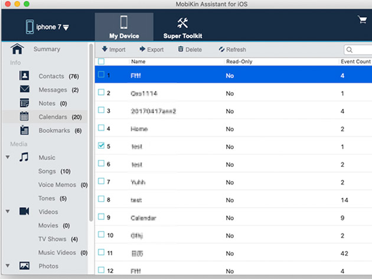This screenshot has width=372, height=279.
Task: Open the shopping cart icon
Action: pos(363,19)
